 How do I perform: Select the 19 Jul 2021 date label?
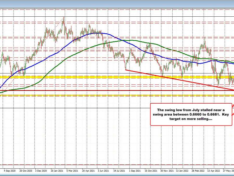(120, 171)
